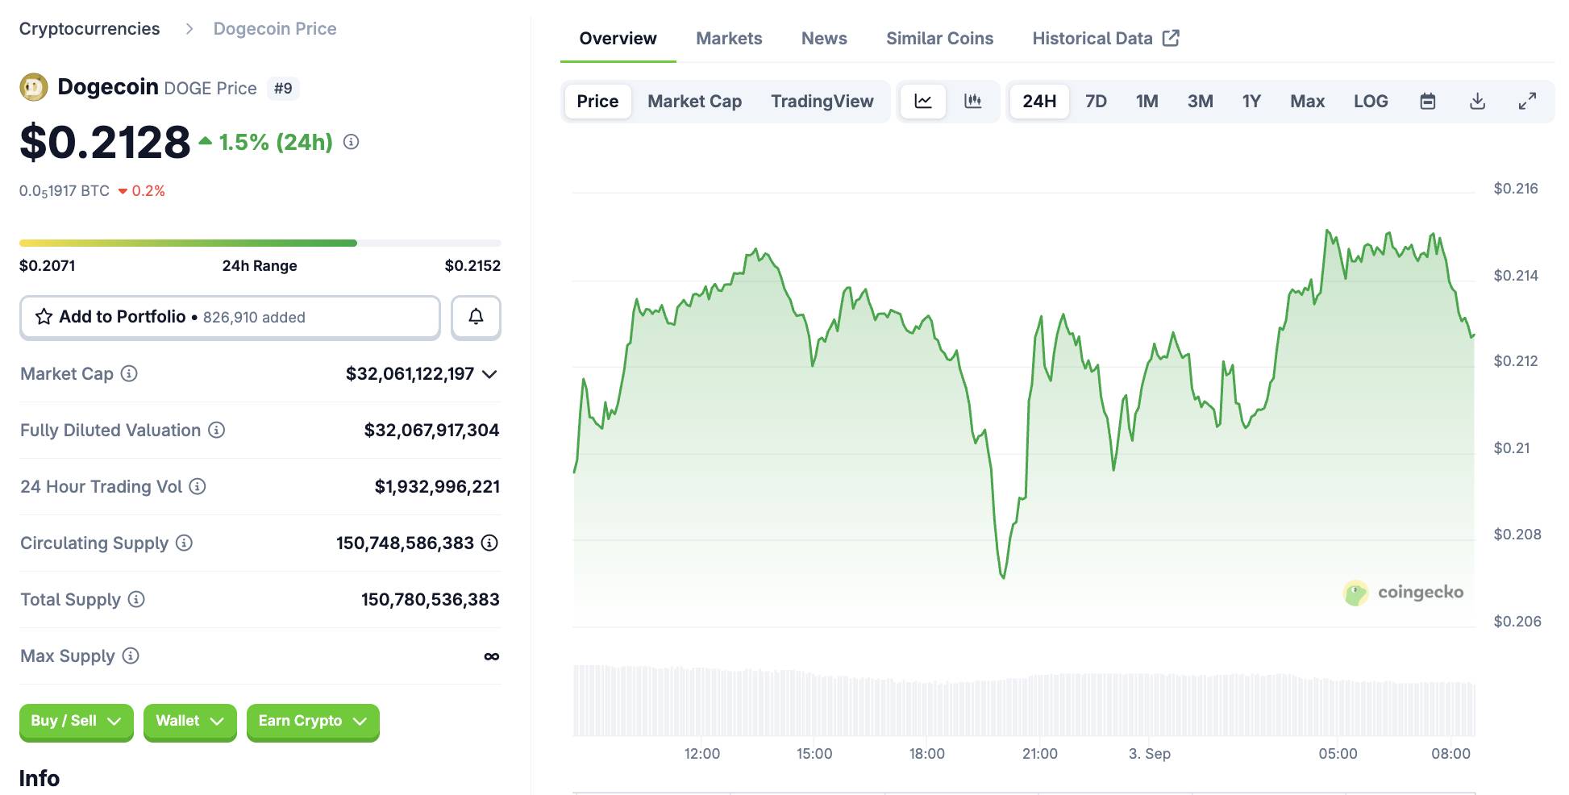The image size is (1569, 795).
Task: Select the 24H time range
Action: pos(1039,101)
